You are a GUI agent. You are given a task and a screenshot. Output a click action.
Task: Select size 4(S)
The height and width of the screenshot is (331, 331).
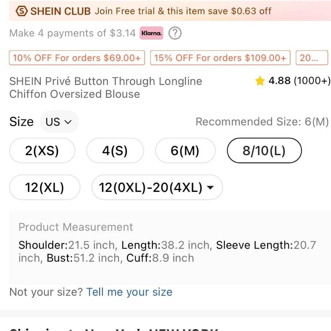pos(115,151)
